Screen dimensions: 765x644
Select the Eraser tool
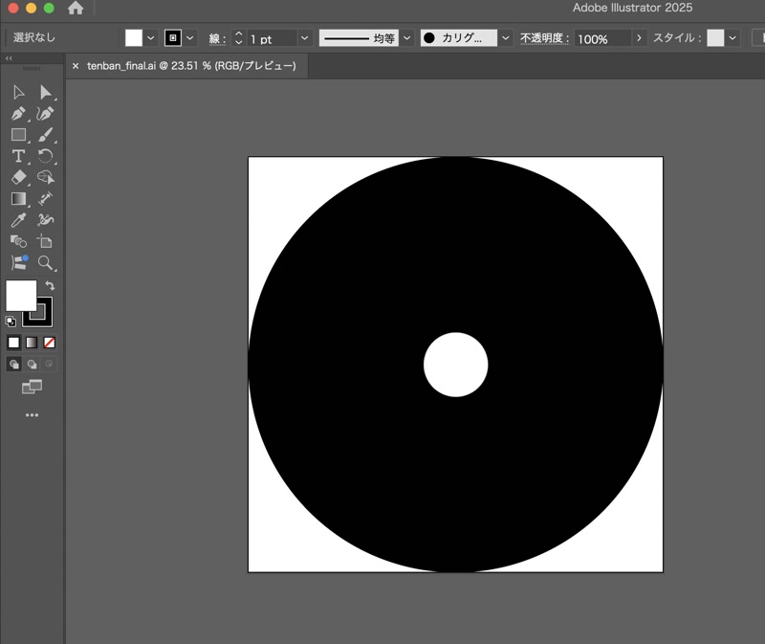click(18, 177)
